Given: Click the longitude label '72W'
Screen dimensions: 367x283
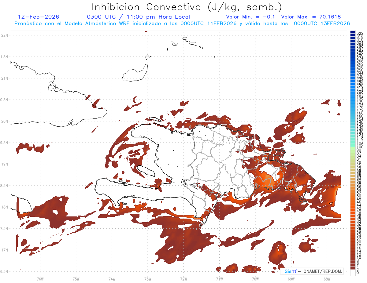Looking at the screenshot, I should coord(183,279).
